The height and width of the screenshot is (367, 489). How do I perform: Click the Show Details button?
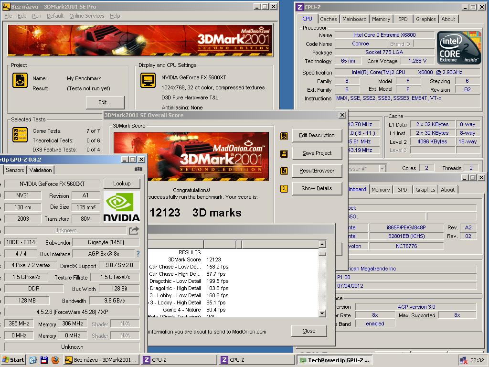tap(317, 188)
